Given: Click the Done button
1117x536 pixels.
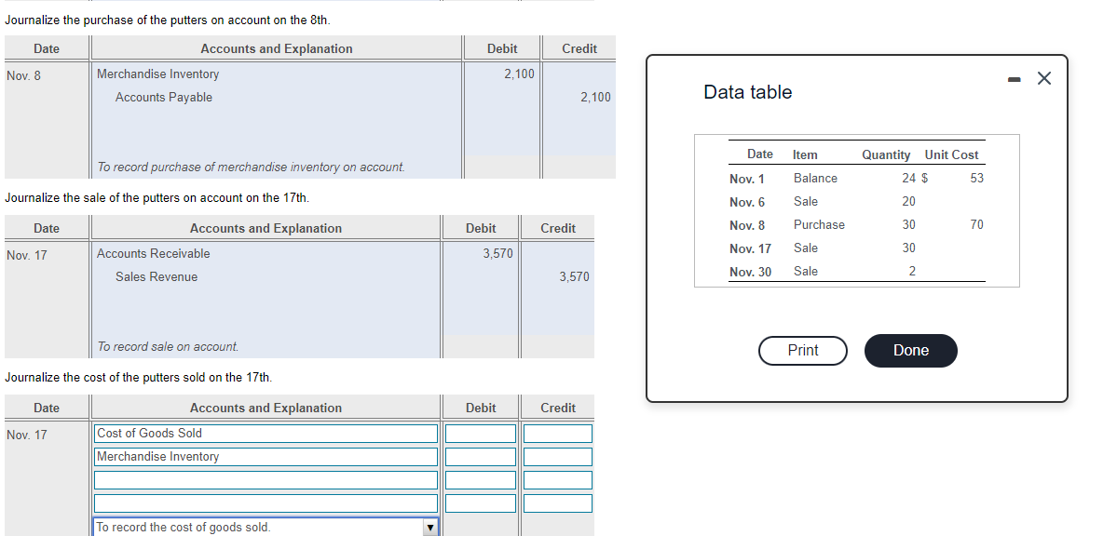Looking at the screenshot, I should 910,350.
